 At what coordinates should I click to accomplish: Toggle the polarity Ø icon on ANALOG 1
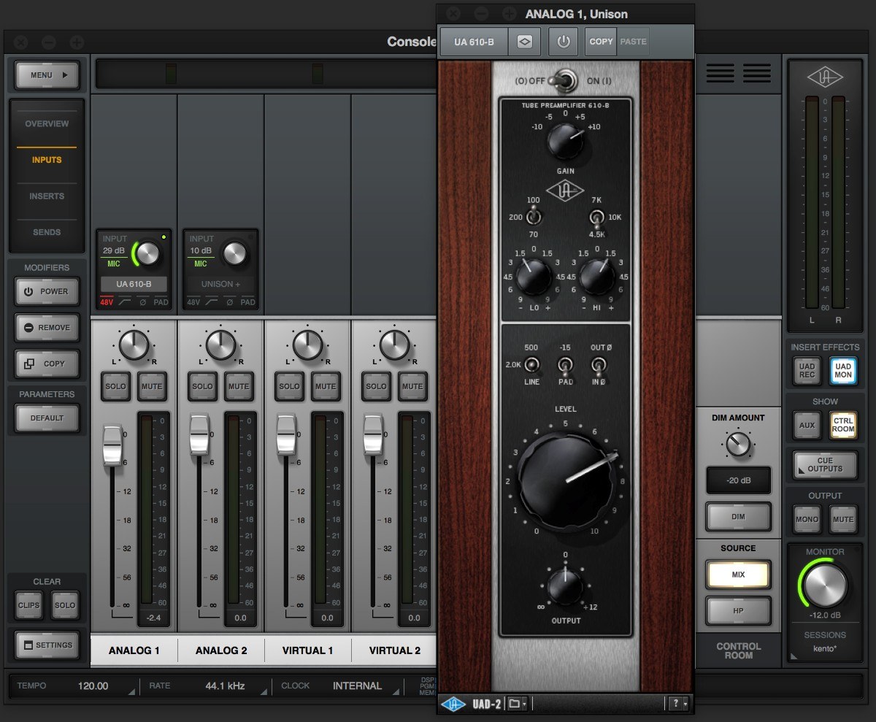click(x=143, y=302)
